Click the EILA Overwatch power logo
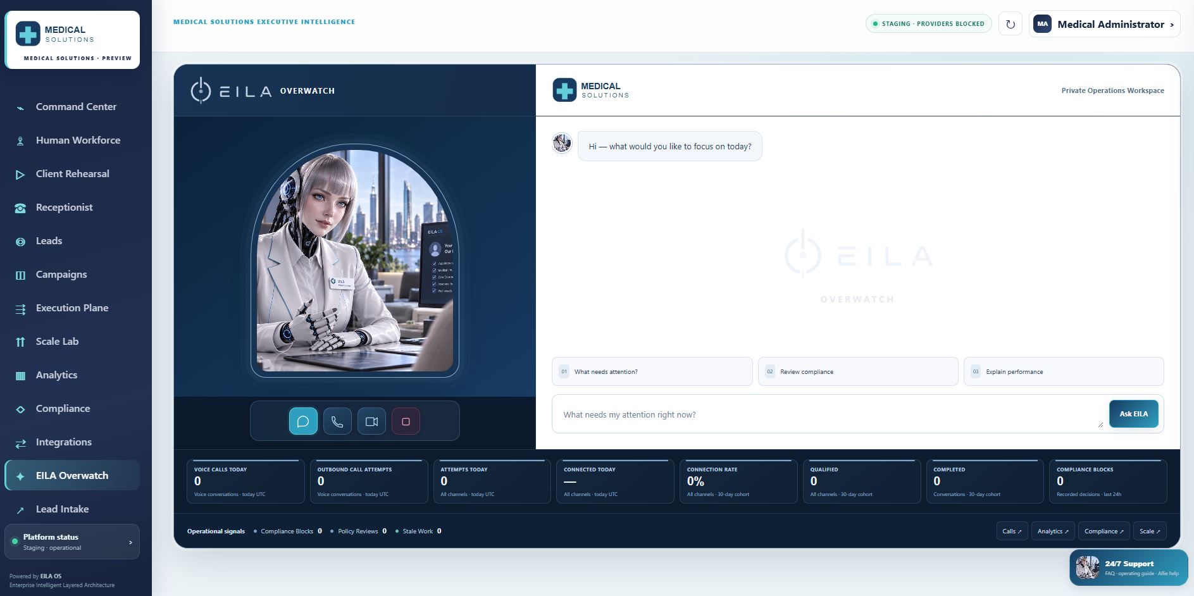Viewport: 1194px width, 596px height. (x=201, y=90)
